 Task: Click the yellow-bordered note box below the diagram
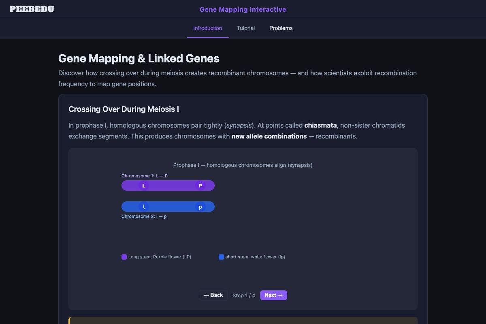pyautogui.click(x=243, y=321)
